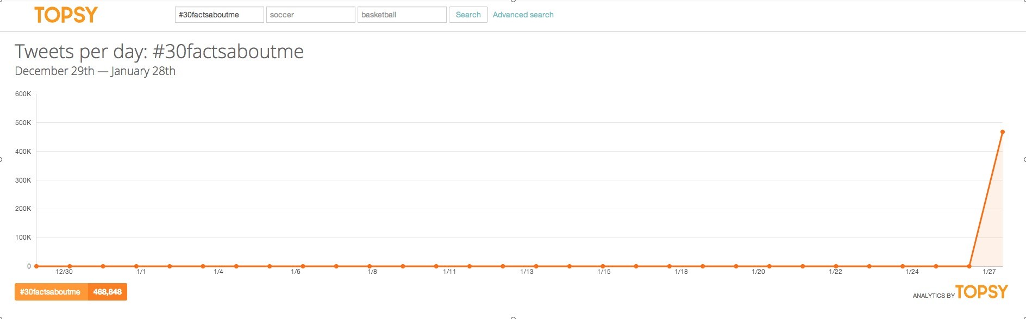Click the orange TOPSY logo in header
This screenshot has width=1026, height=319.
click(x=66, y=15)
